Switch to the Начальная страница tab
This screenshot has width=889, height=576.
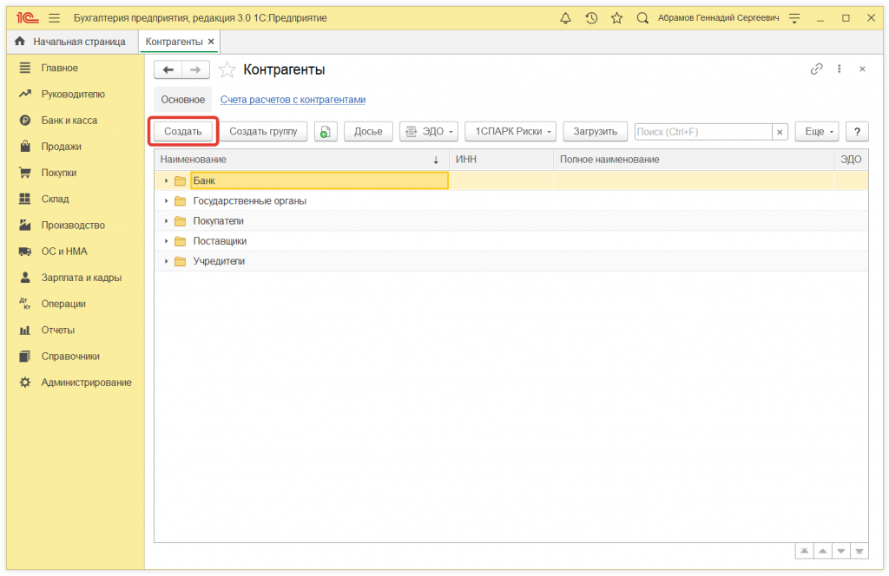pos(71,42)
